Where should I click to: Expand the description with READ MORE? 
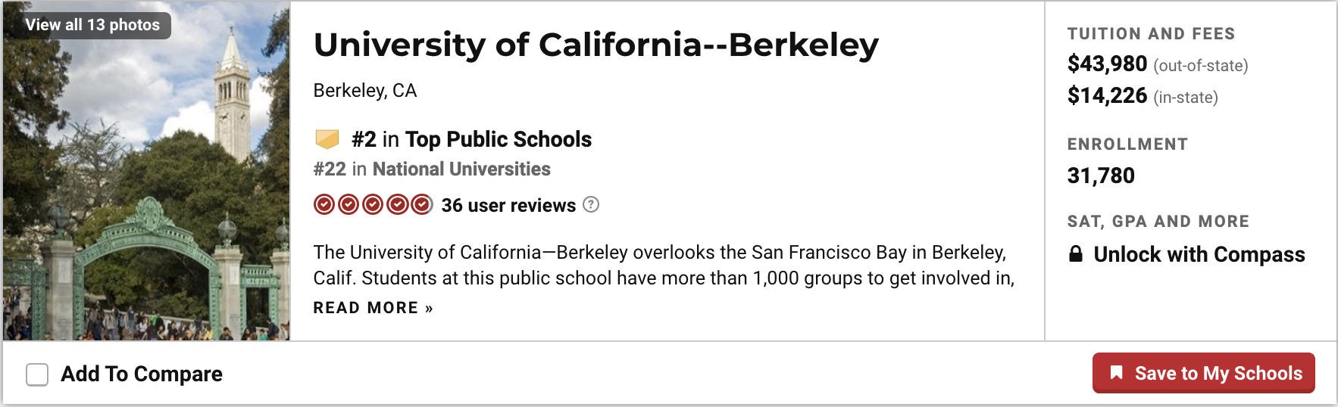pyautogui.click(x=373, y=308)
